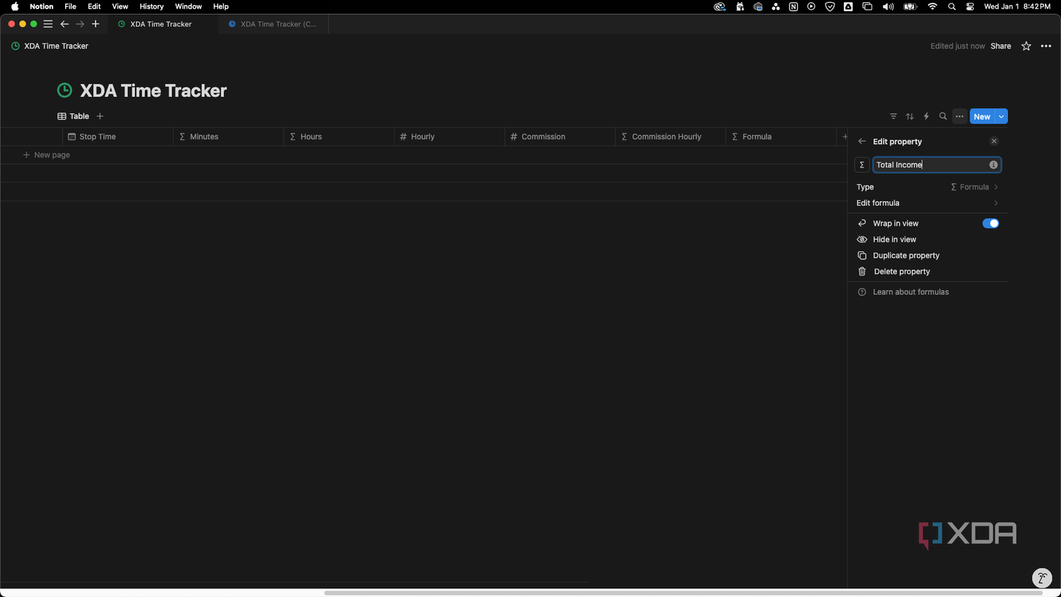The height and width of the screenshot is (597, 1061).
Task: Open the dropdown arrow beside New
Action: pos(1001,117)
